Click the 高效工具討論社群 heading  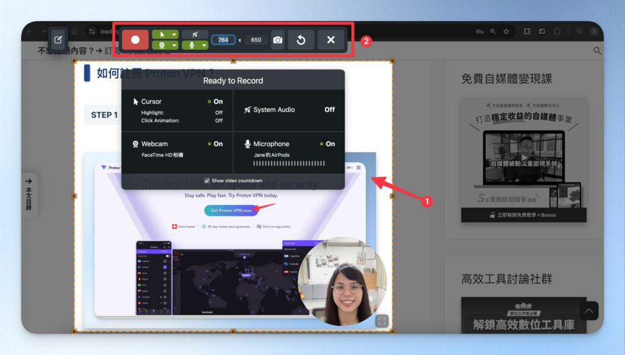[507, 279]
